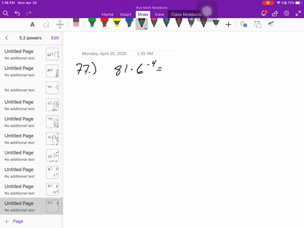Select the red highlighter
The width and height of the screenshot is (304, 228).
pos(104,23)
